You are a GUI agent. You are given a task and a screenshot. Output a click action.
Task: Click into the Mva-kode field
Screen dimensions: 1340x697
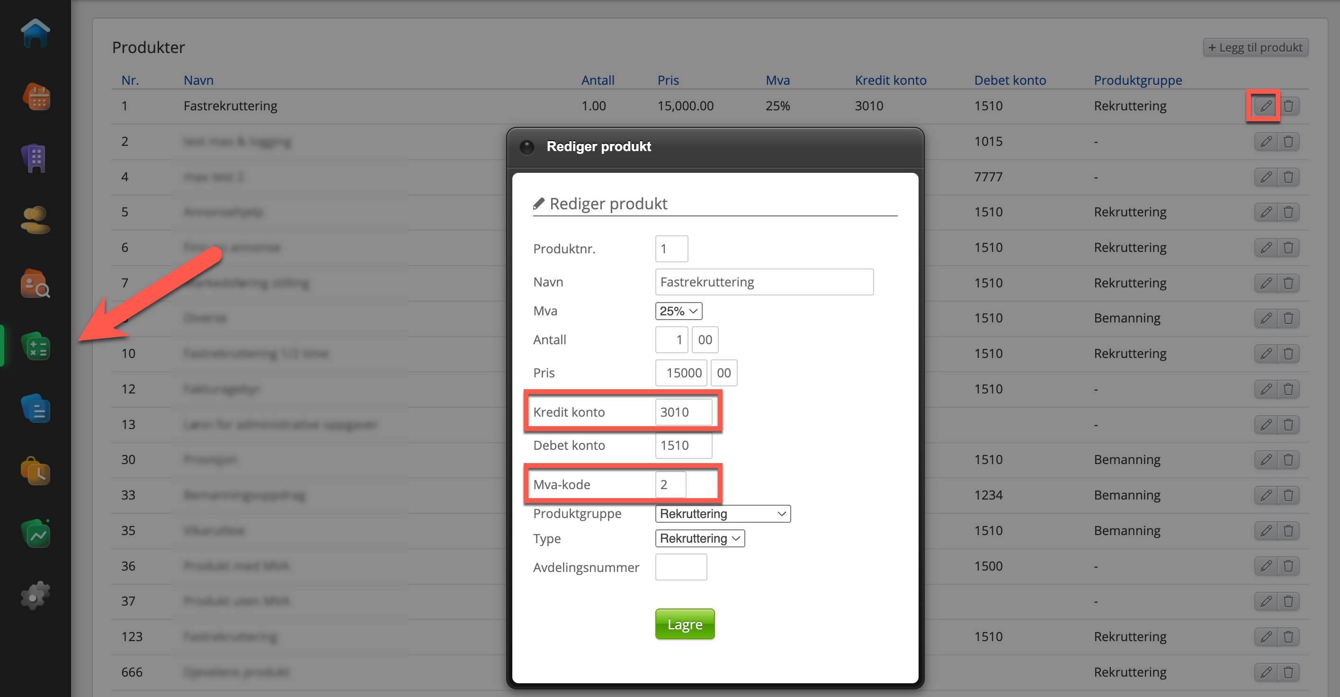tap(670, 484)
